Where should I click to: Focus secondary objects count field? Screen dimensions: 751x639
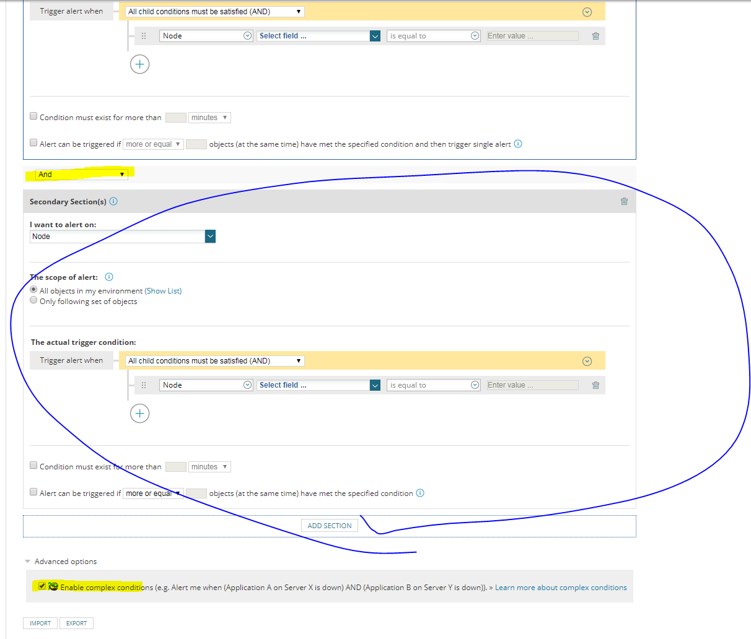click(x=196, y=493)
